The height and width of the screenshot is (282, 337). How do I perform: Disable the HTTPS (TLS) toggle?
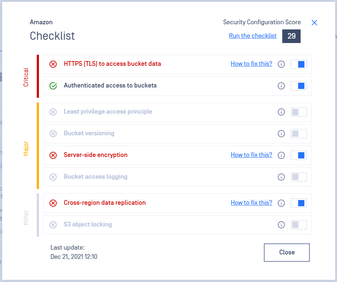click(x=298, y=64)
